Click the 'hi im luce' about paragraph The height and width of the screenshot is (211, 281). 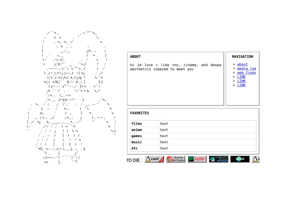click(175, 67)
